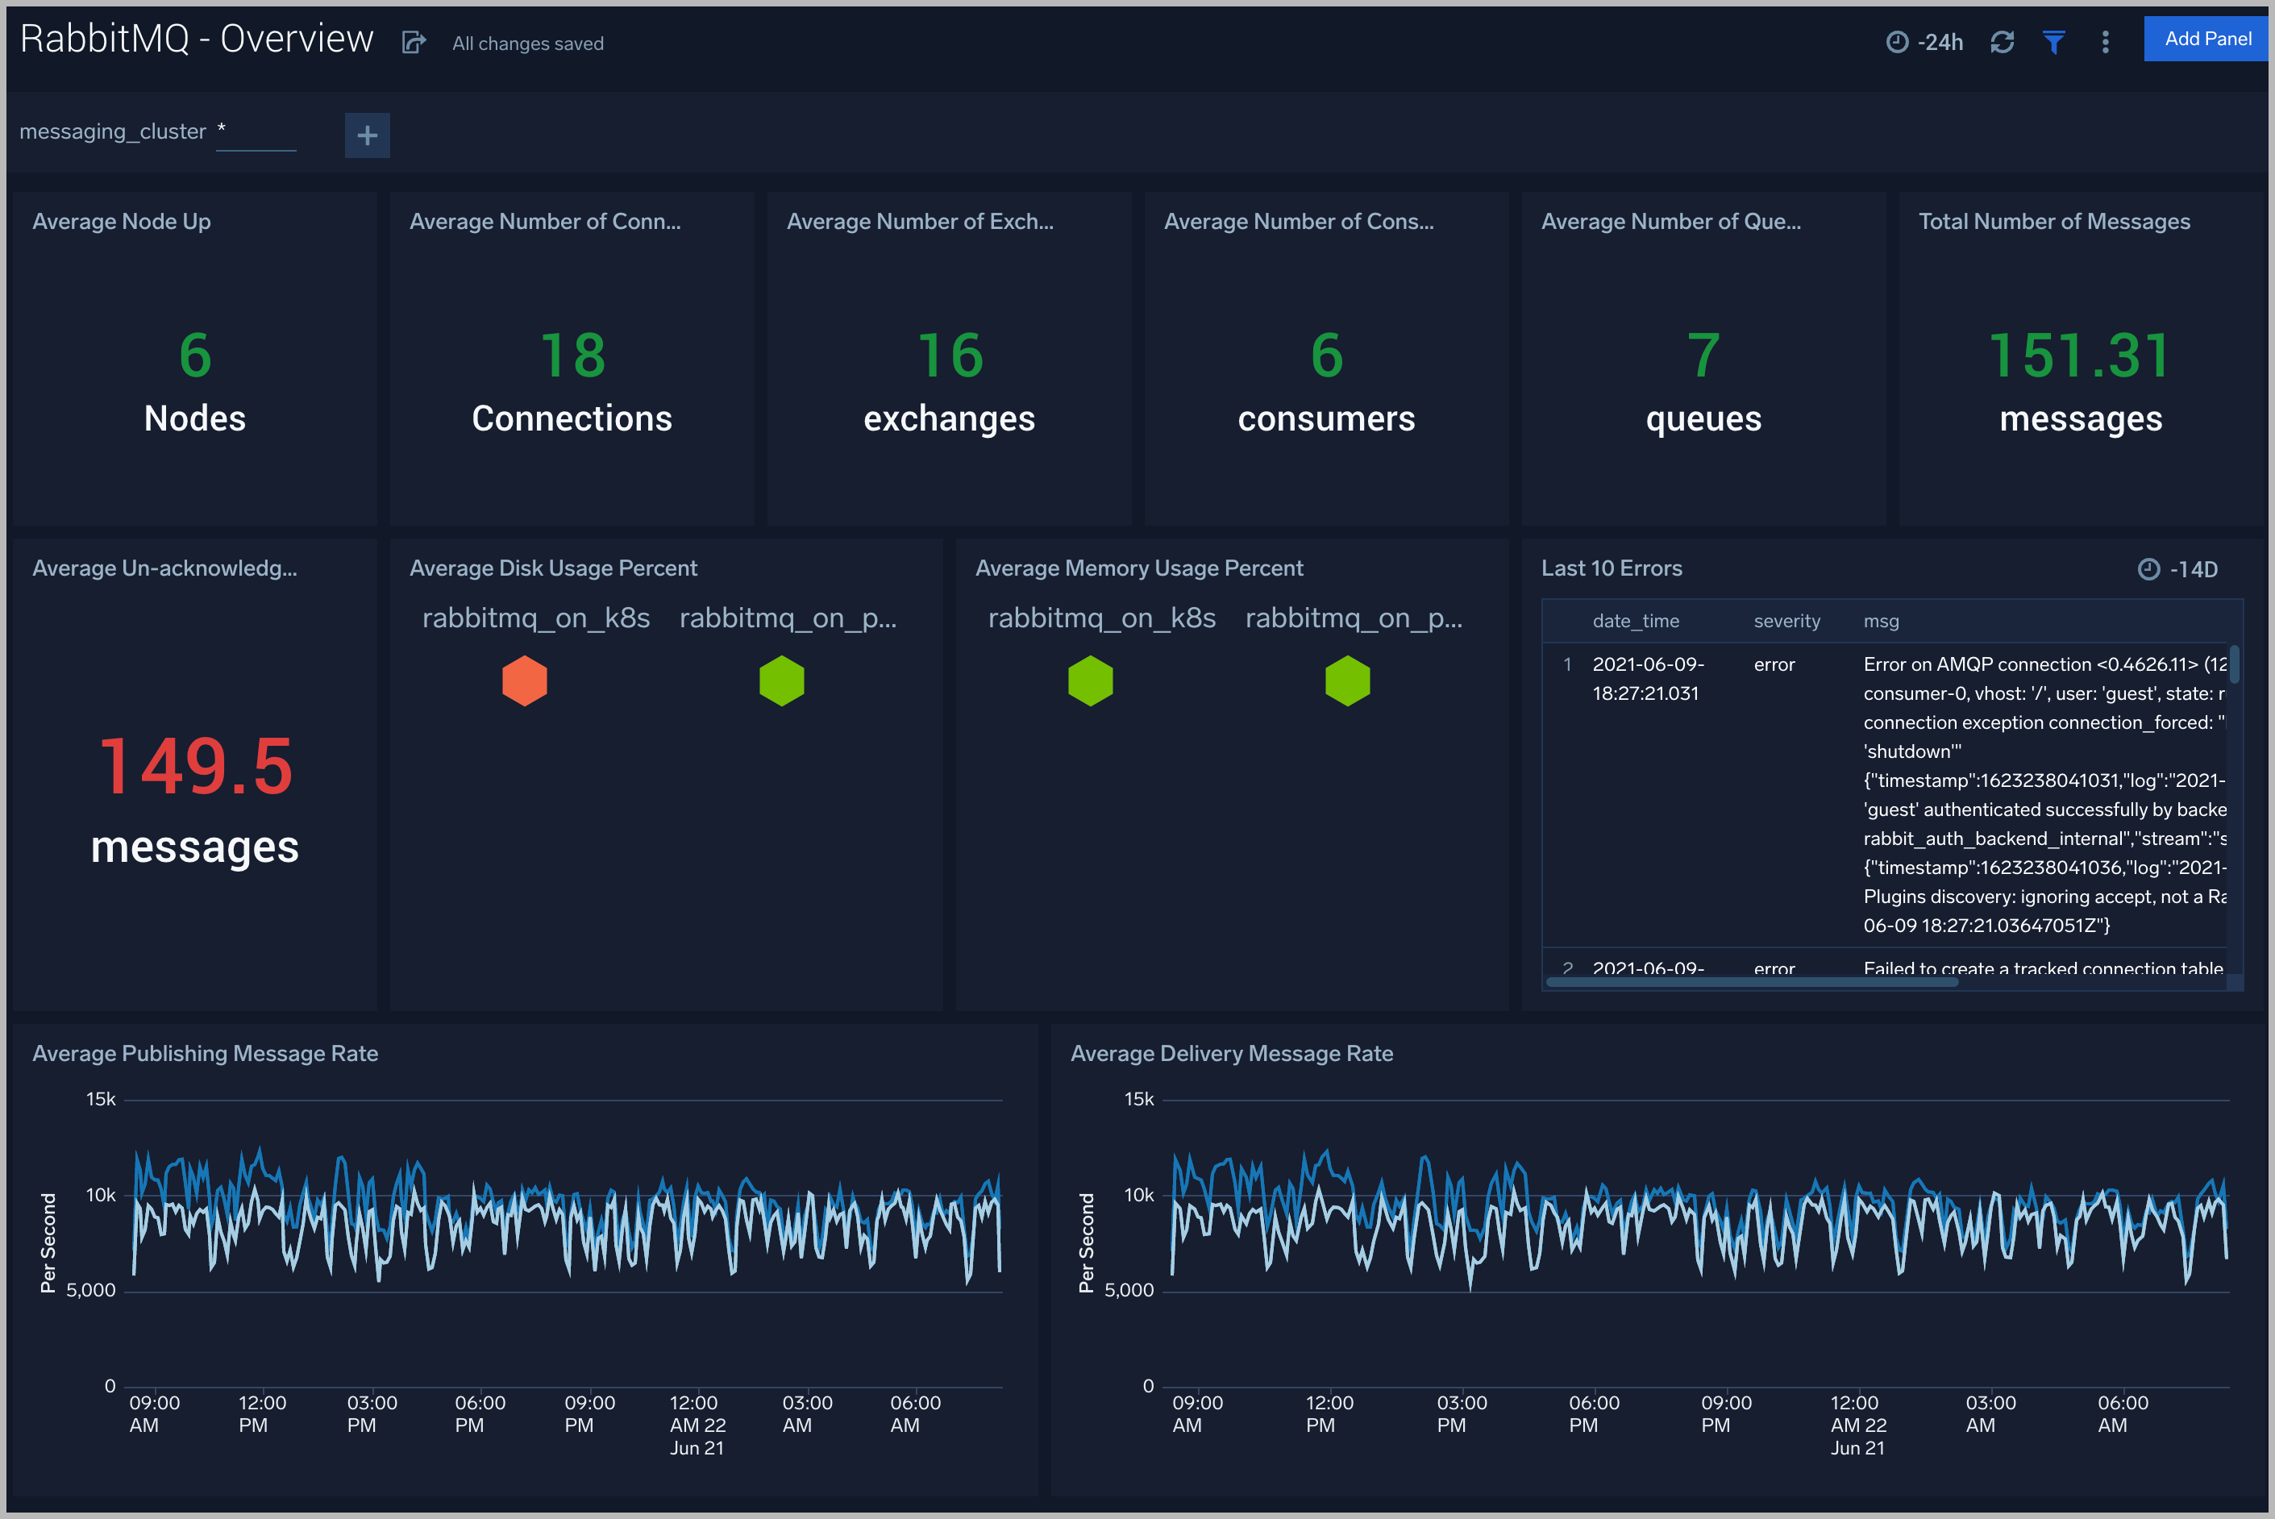The width and height of the screenshot is (2275, 1519).
Task: Click the errors table horizontal scrollbar
Action: tap(1753, 981)
